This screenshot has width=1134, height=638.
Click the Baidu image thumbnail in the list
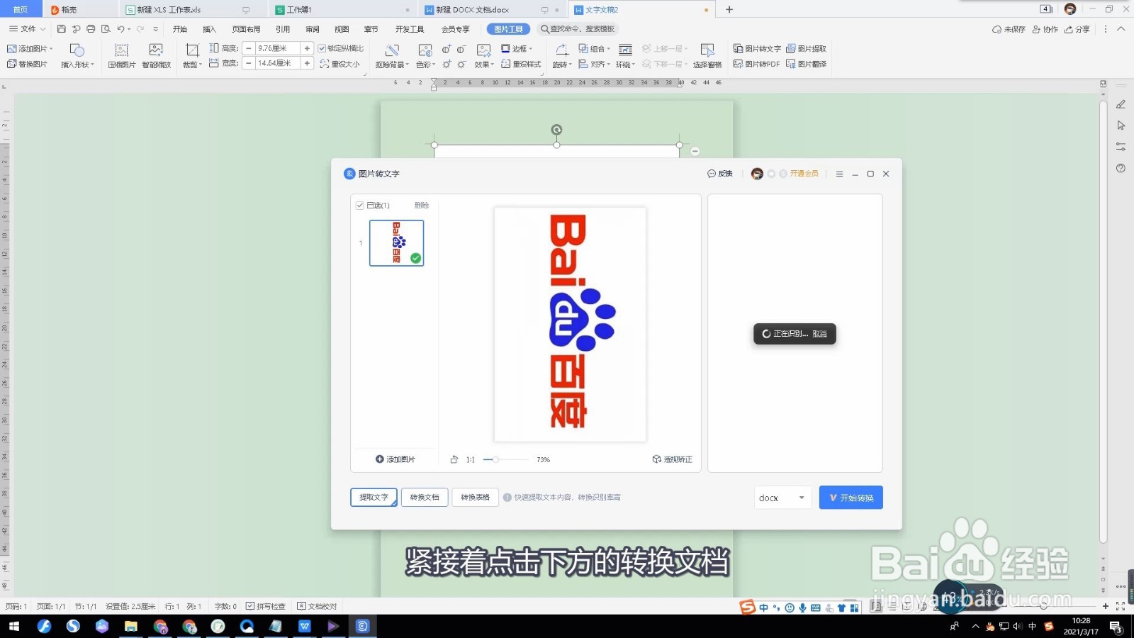coord(397,243)
